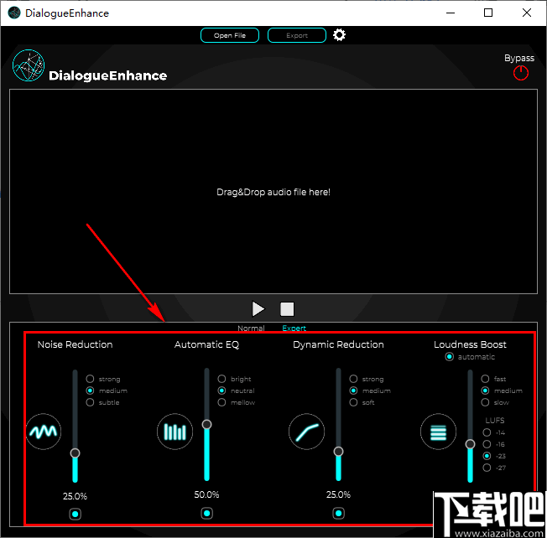Click the LUFS label
The image size is (547, 538).
495,420
